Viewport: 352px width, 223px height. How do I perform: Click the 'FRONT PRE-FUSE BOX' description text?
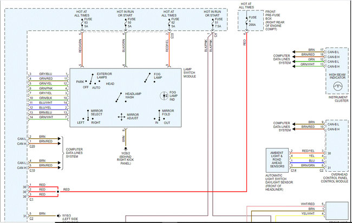(x=275, y=21)
